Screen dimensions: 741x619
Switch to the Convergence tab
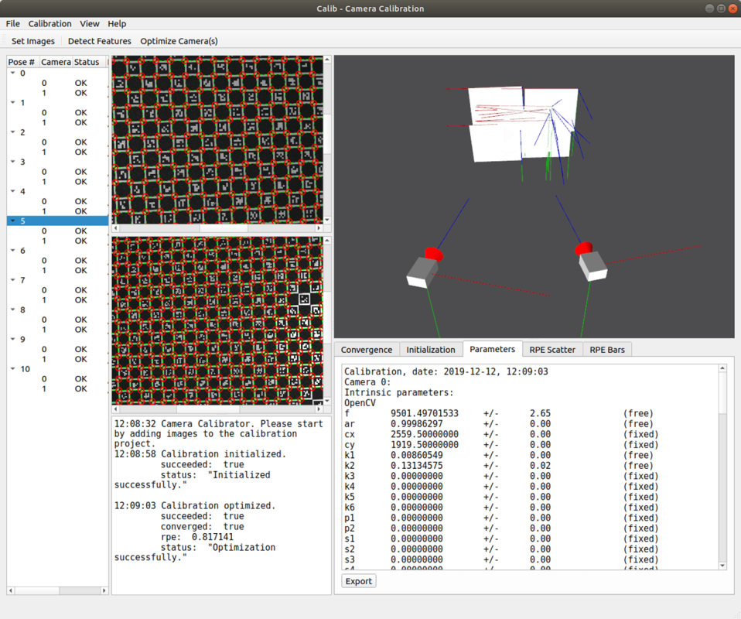click(367, 350)
